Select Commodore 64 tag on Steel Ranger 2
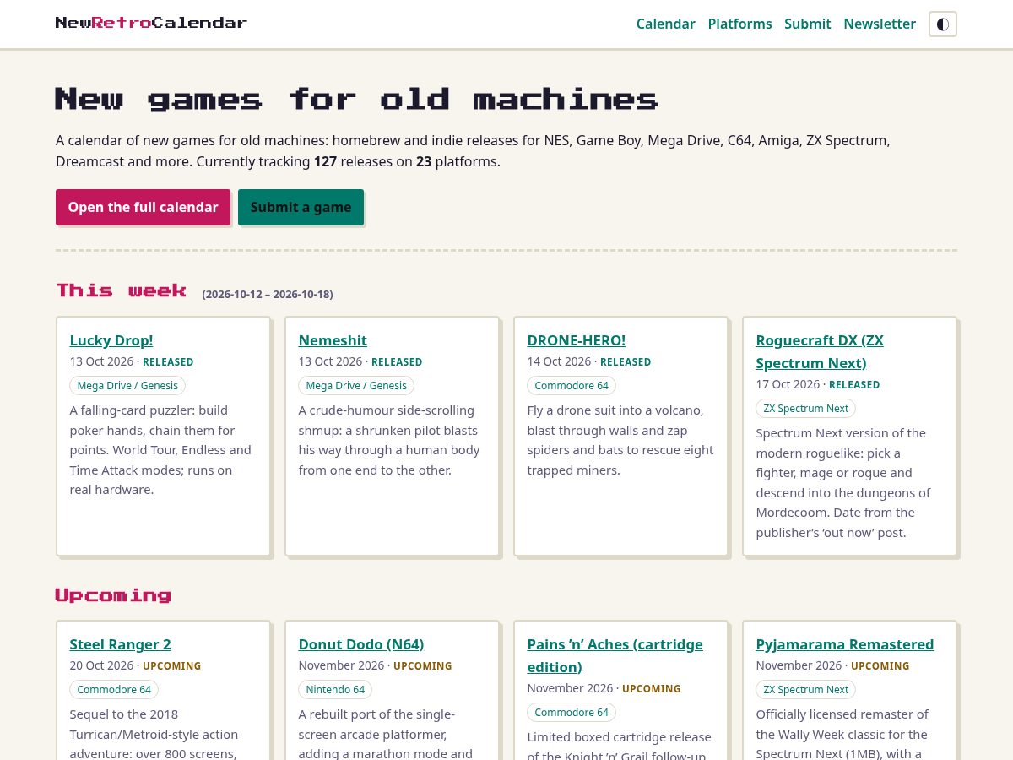This screenshot has height=760, width=1013. (114, 689)
